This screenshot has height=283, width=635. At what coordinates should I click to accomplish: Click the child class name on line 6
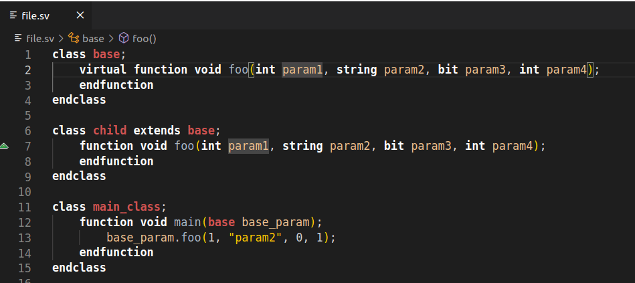click(110, 130)
